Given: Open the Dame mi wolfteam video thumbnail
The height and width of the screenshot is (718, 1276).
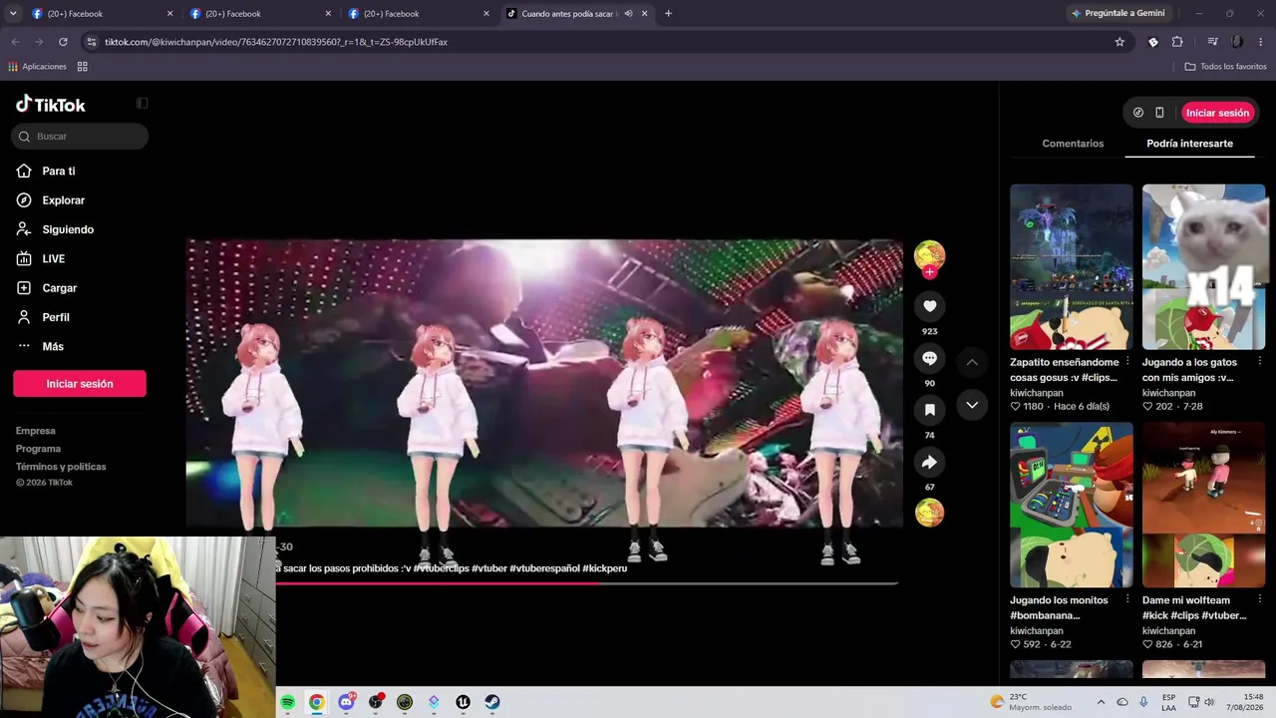Looking at the screenshot, I should pos(1204,505).
